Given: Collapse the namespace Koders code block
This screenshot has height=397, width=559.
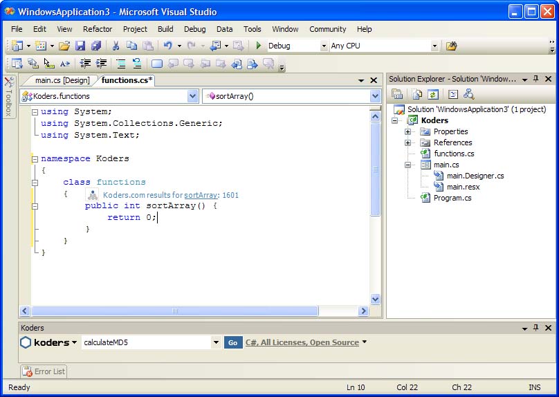Looking at the screenshot, I should [x=35, y=159].
